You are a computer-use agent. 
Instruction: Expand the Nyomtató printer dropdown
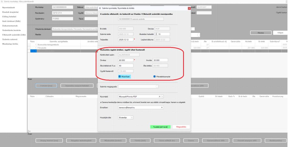pos(162,96)
